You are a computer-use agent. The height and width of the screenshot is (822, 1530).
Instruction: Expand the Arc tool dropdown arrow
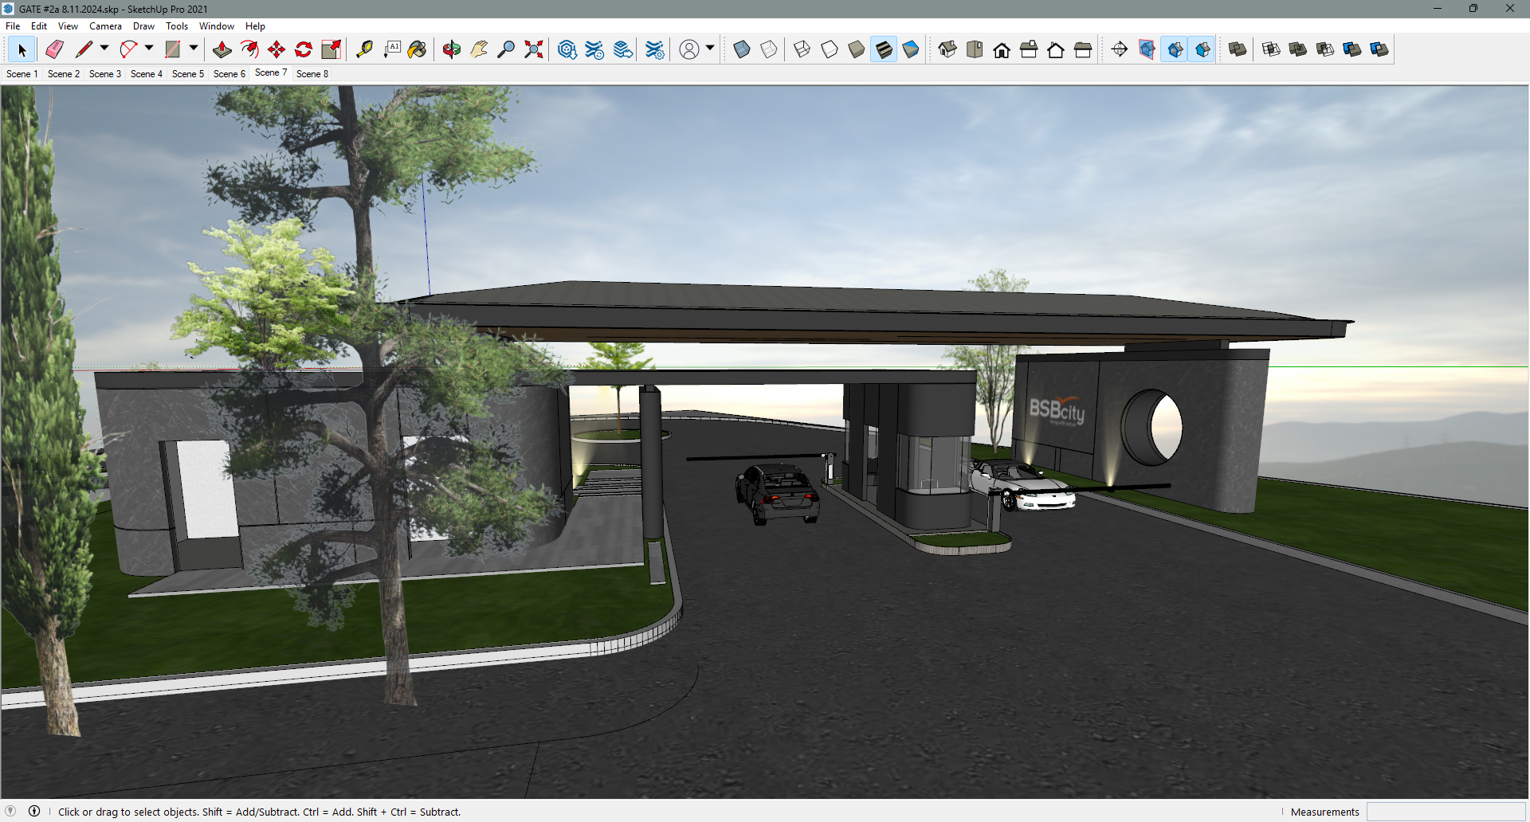[x=149, y=49]
